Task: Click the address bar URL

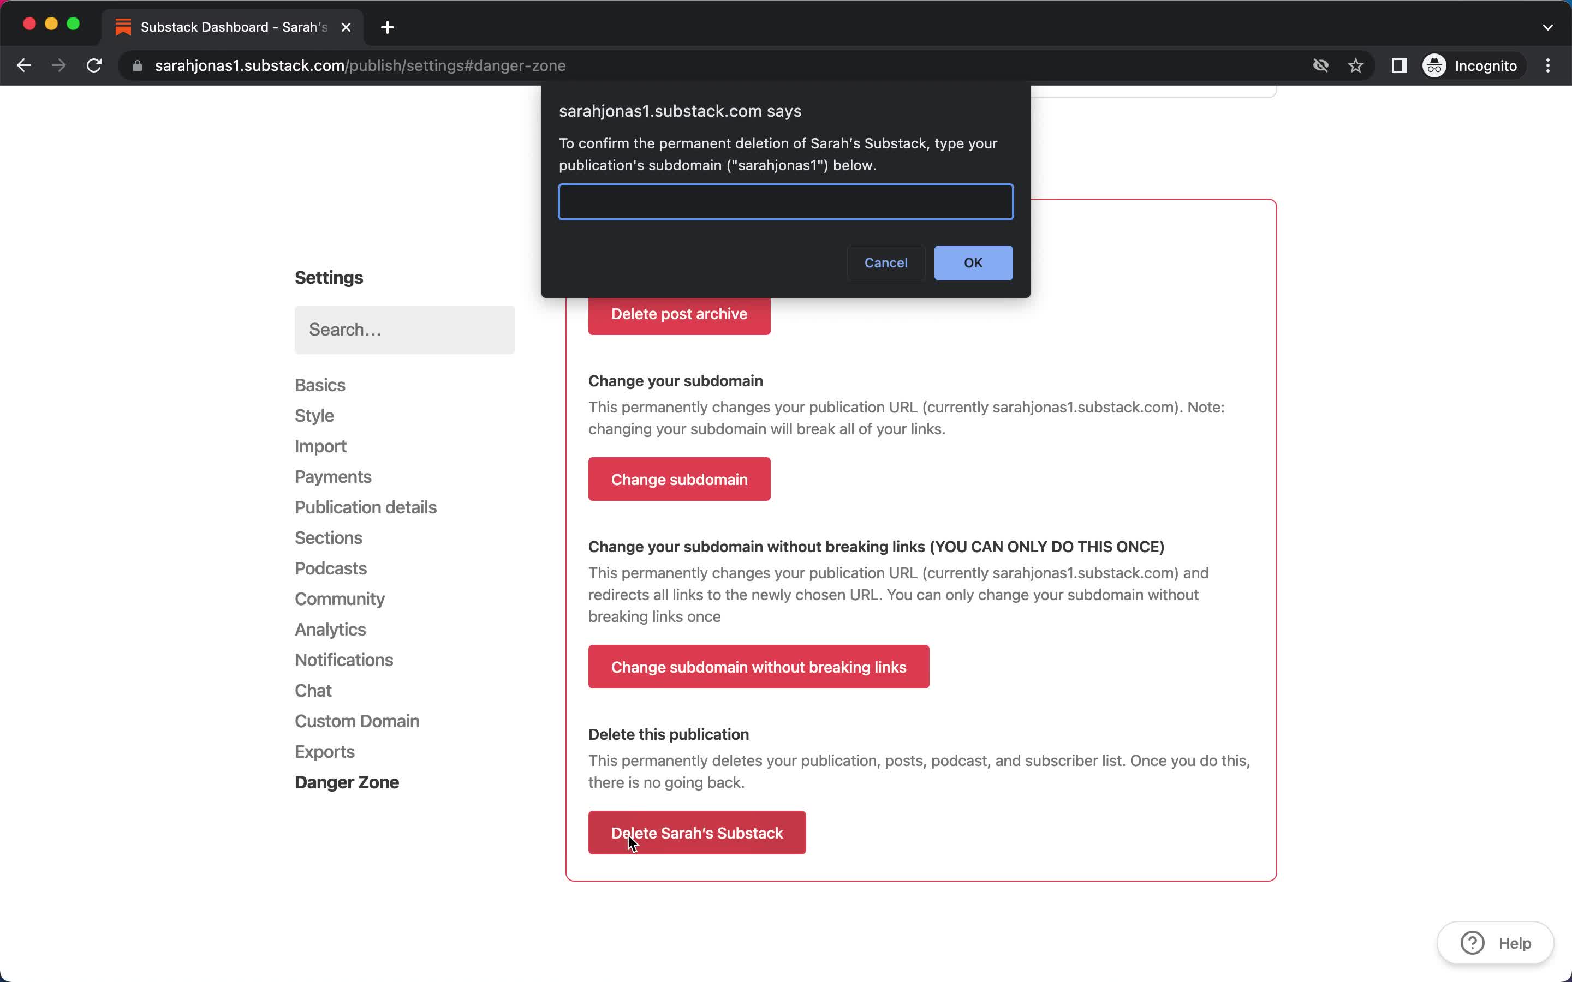Action: click(x=360, y=65)
